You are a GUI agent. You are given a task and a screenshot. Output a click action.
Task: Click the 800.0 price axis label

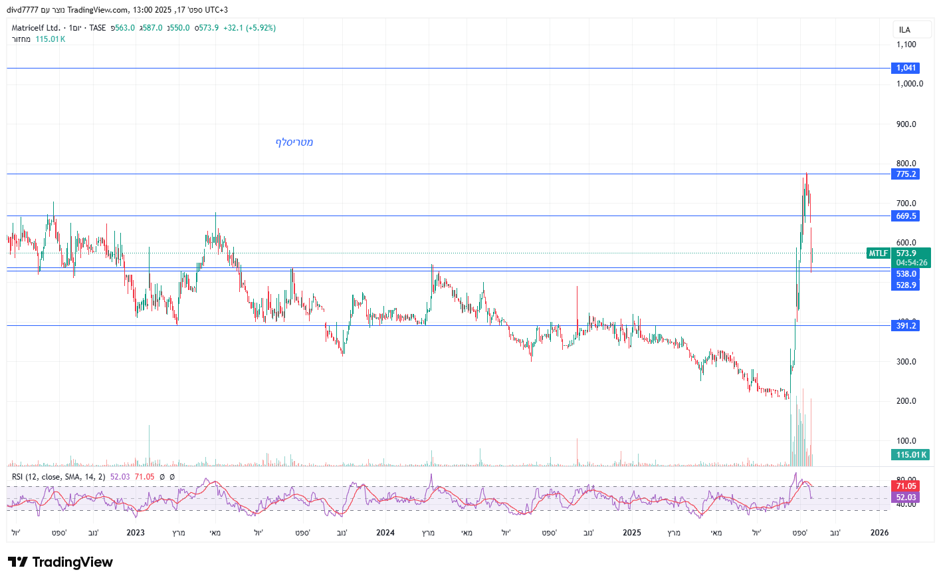click(906, 164)
